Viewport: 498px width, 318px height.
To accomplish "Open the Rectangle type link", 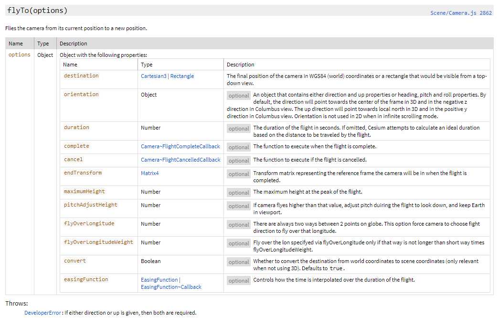I will tap(182, 76).
